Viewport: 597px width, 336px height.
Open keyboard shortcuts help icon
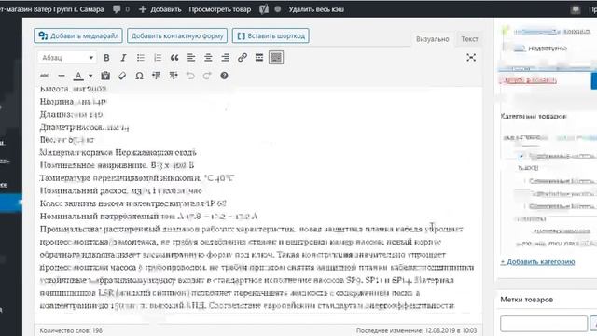224,76
